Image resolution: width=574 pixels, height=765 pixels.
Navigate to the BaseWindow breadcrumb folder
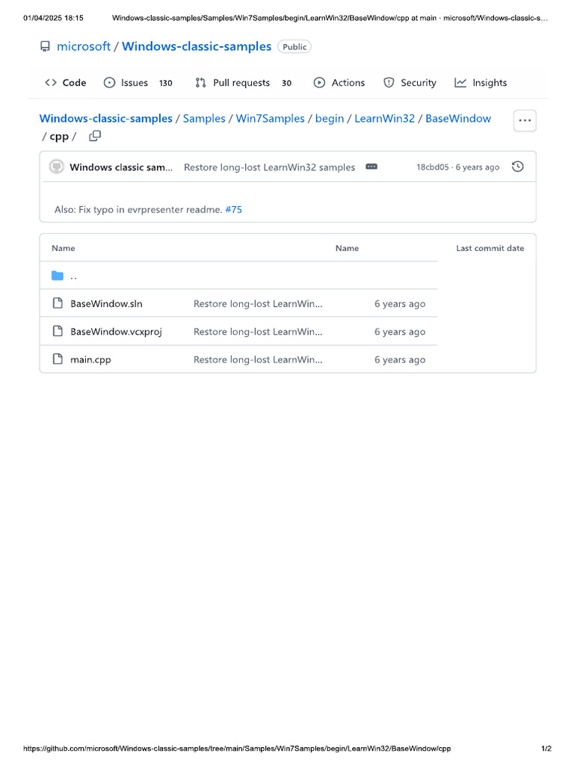[458, 119]
